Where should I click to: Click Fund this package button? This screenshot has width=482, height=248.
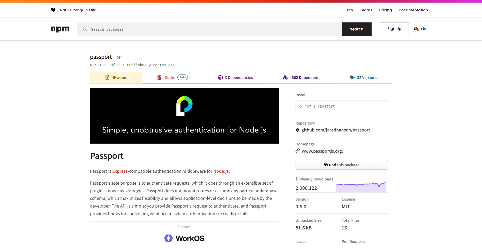[x=342, y=165]
